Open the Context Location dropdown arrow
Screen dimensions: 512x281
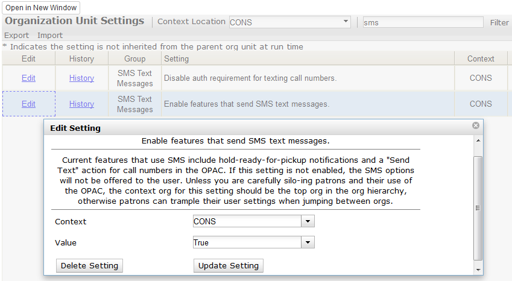(346, 22)
